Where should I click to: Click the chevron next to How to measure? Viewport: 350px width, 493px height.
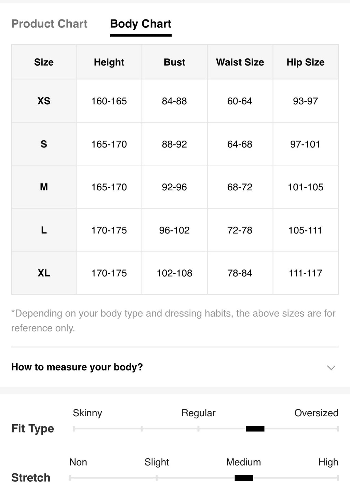pyautogui.click(x=331, y=368)
